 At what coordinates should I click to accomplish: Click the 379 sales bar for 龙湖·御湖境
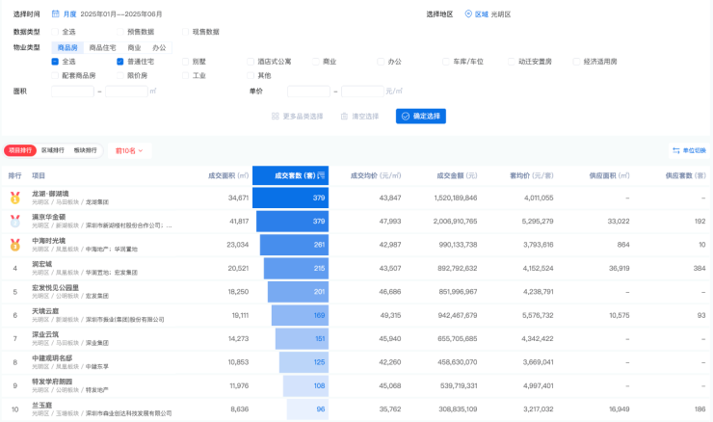292,198
